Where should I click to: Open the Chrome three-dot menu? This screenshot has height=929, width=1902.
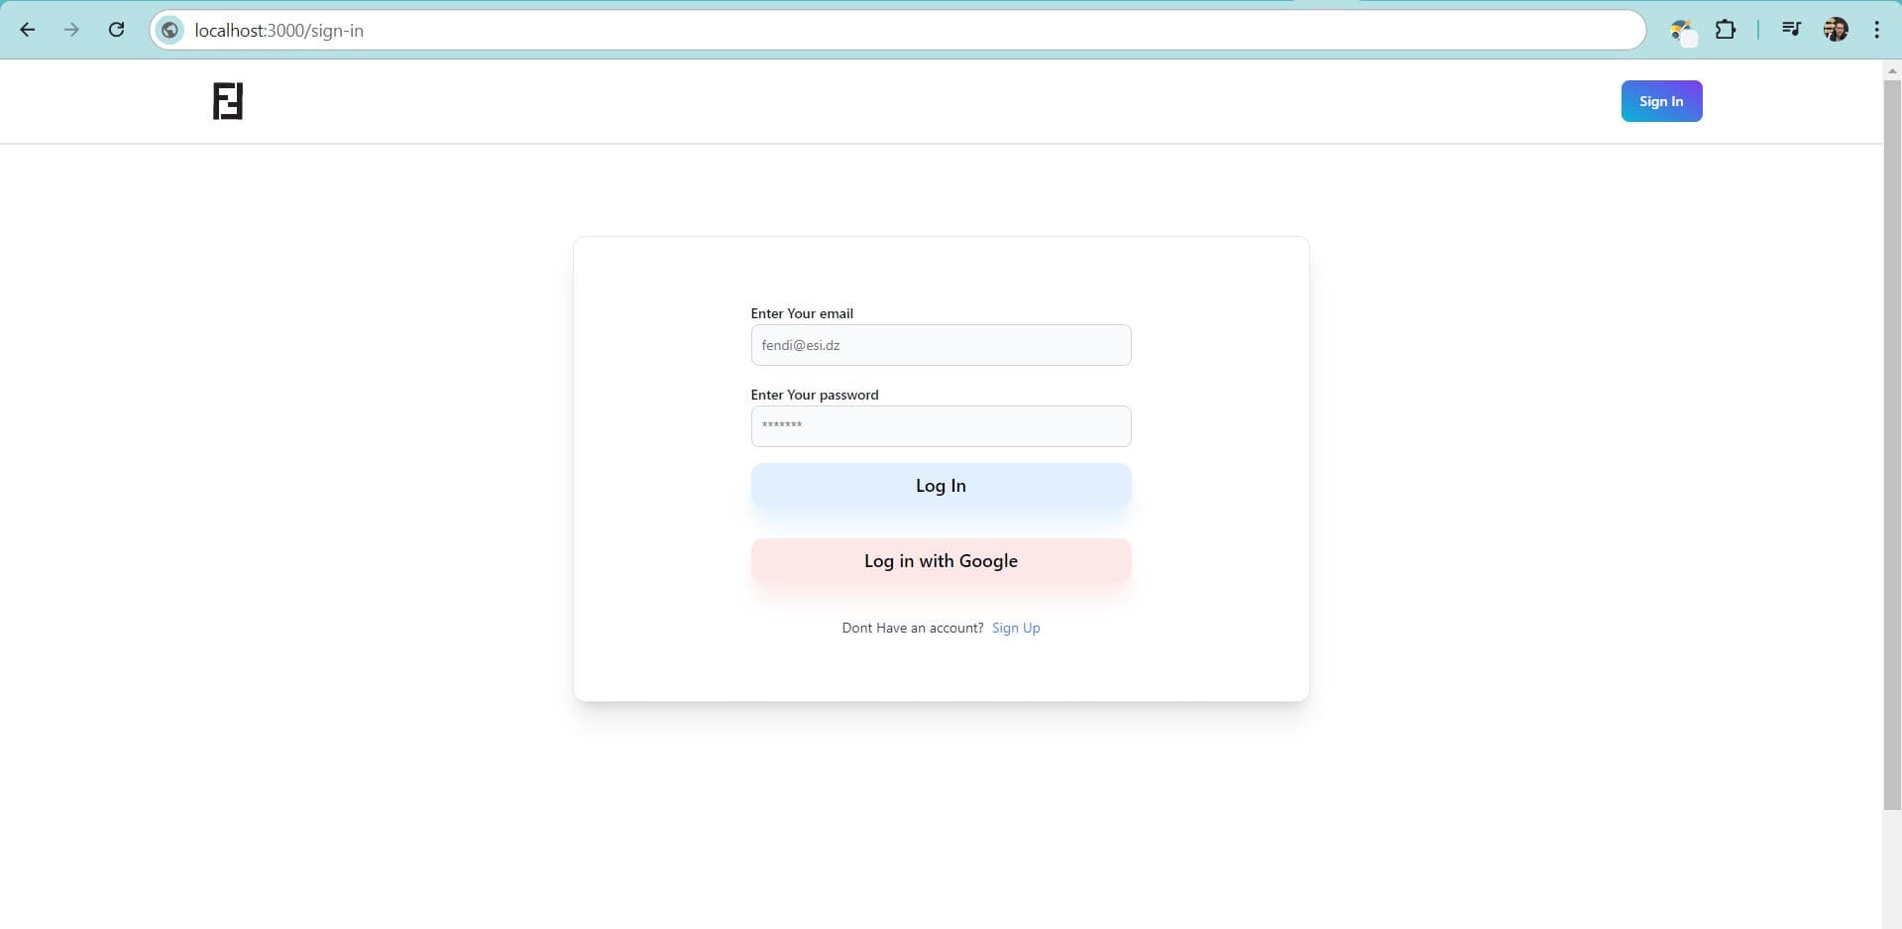click(x=1876, y=30)
